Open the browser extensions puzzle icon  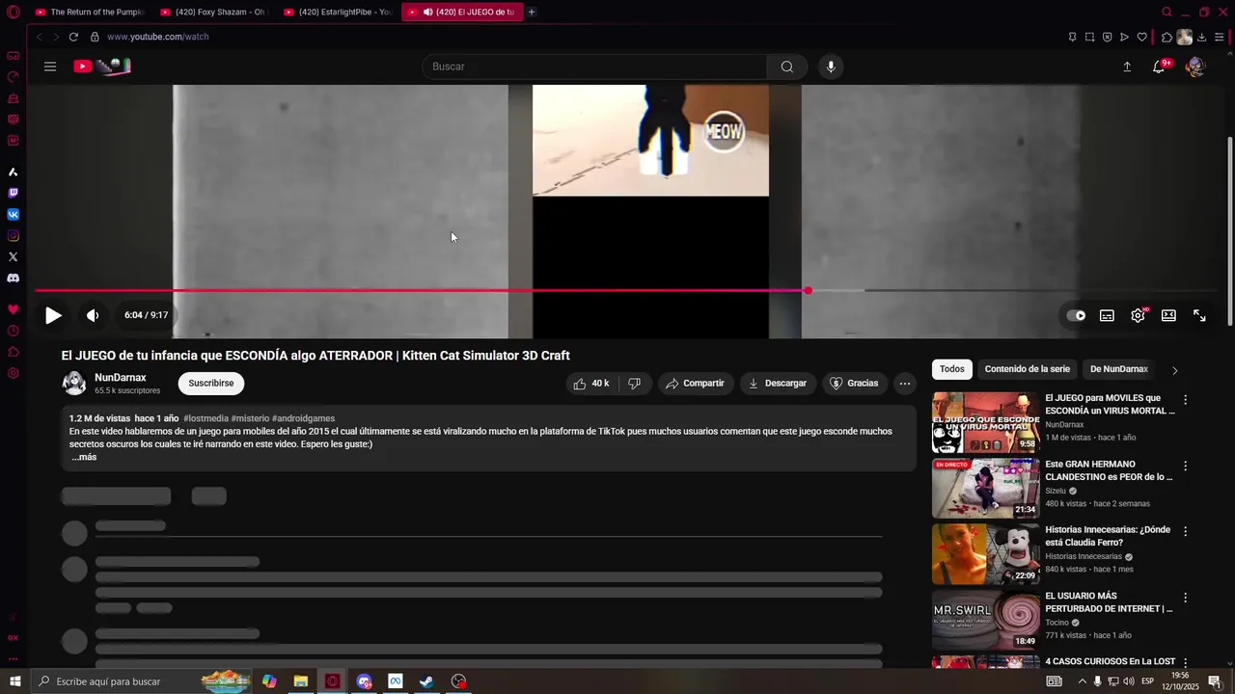pos(1166,37)
